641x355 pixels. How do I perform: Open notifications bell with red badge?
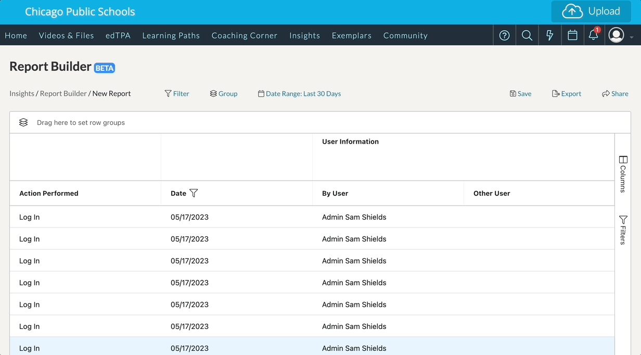(593, 35)
